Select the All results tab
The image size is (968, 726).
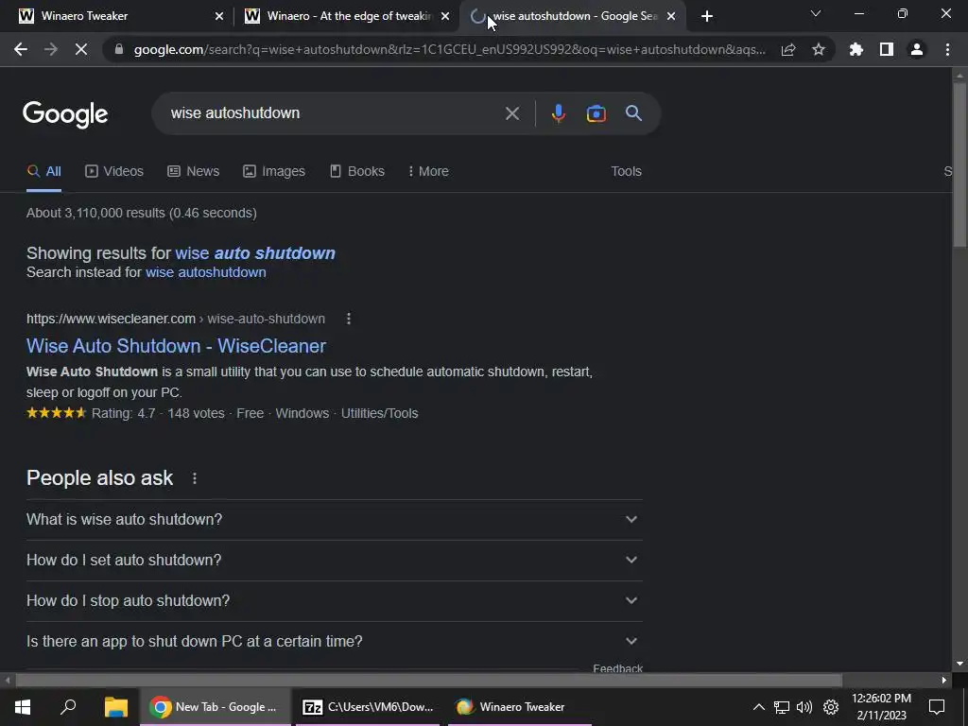(43, 172)
